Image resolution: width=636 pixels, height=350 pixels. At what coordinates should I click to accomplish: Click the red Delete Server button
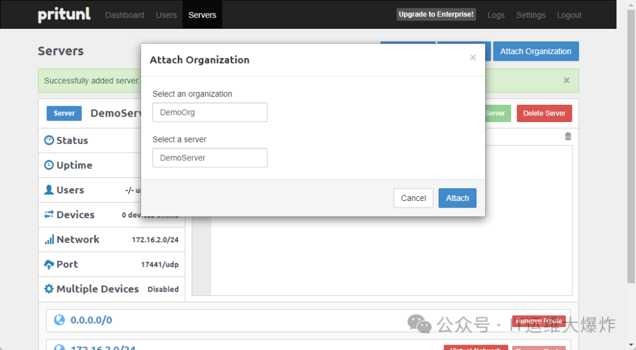pyautogui.click(x=544, y=113)
